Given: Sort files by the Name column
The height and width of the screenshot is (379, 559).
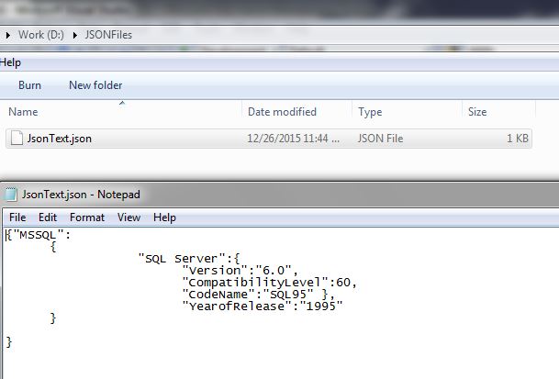Looking at the screenshot, I should point(23,112).
